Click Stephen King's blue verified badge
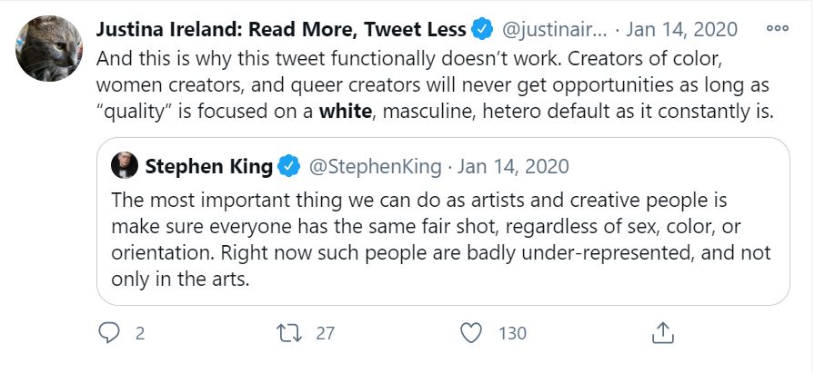The height and width of the screenshot is (373, 815). pos(289,166)
